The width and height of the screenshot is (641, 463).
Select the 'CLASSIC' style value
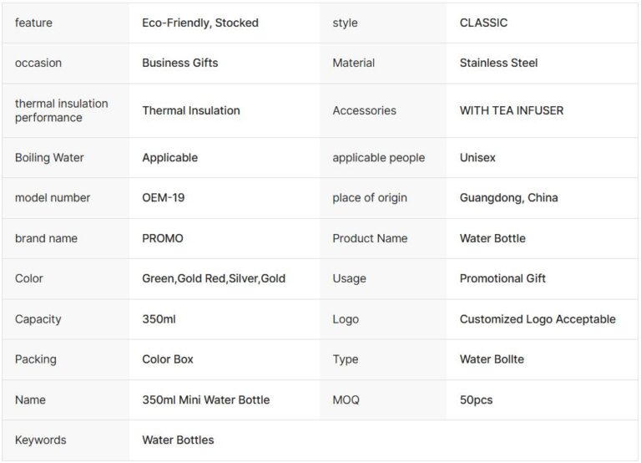coord(483,23)
